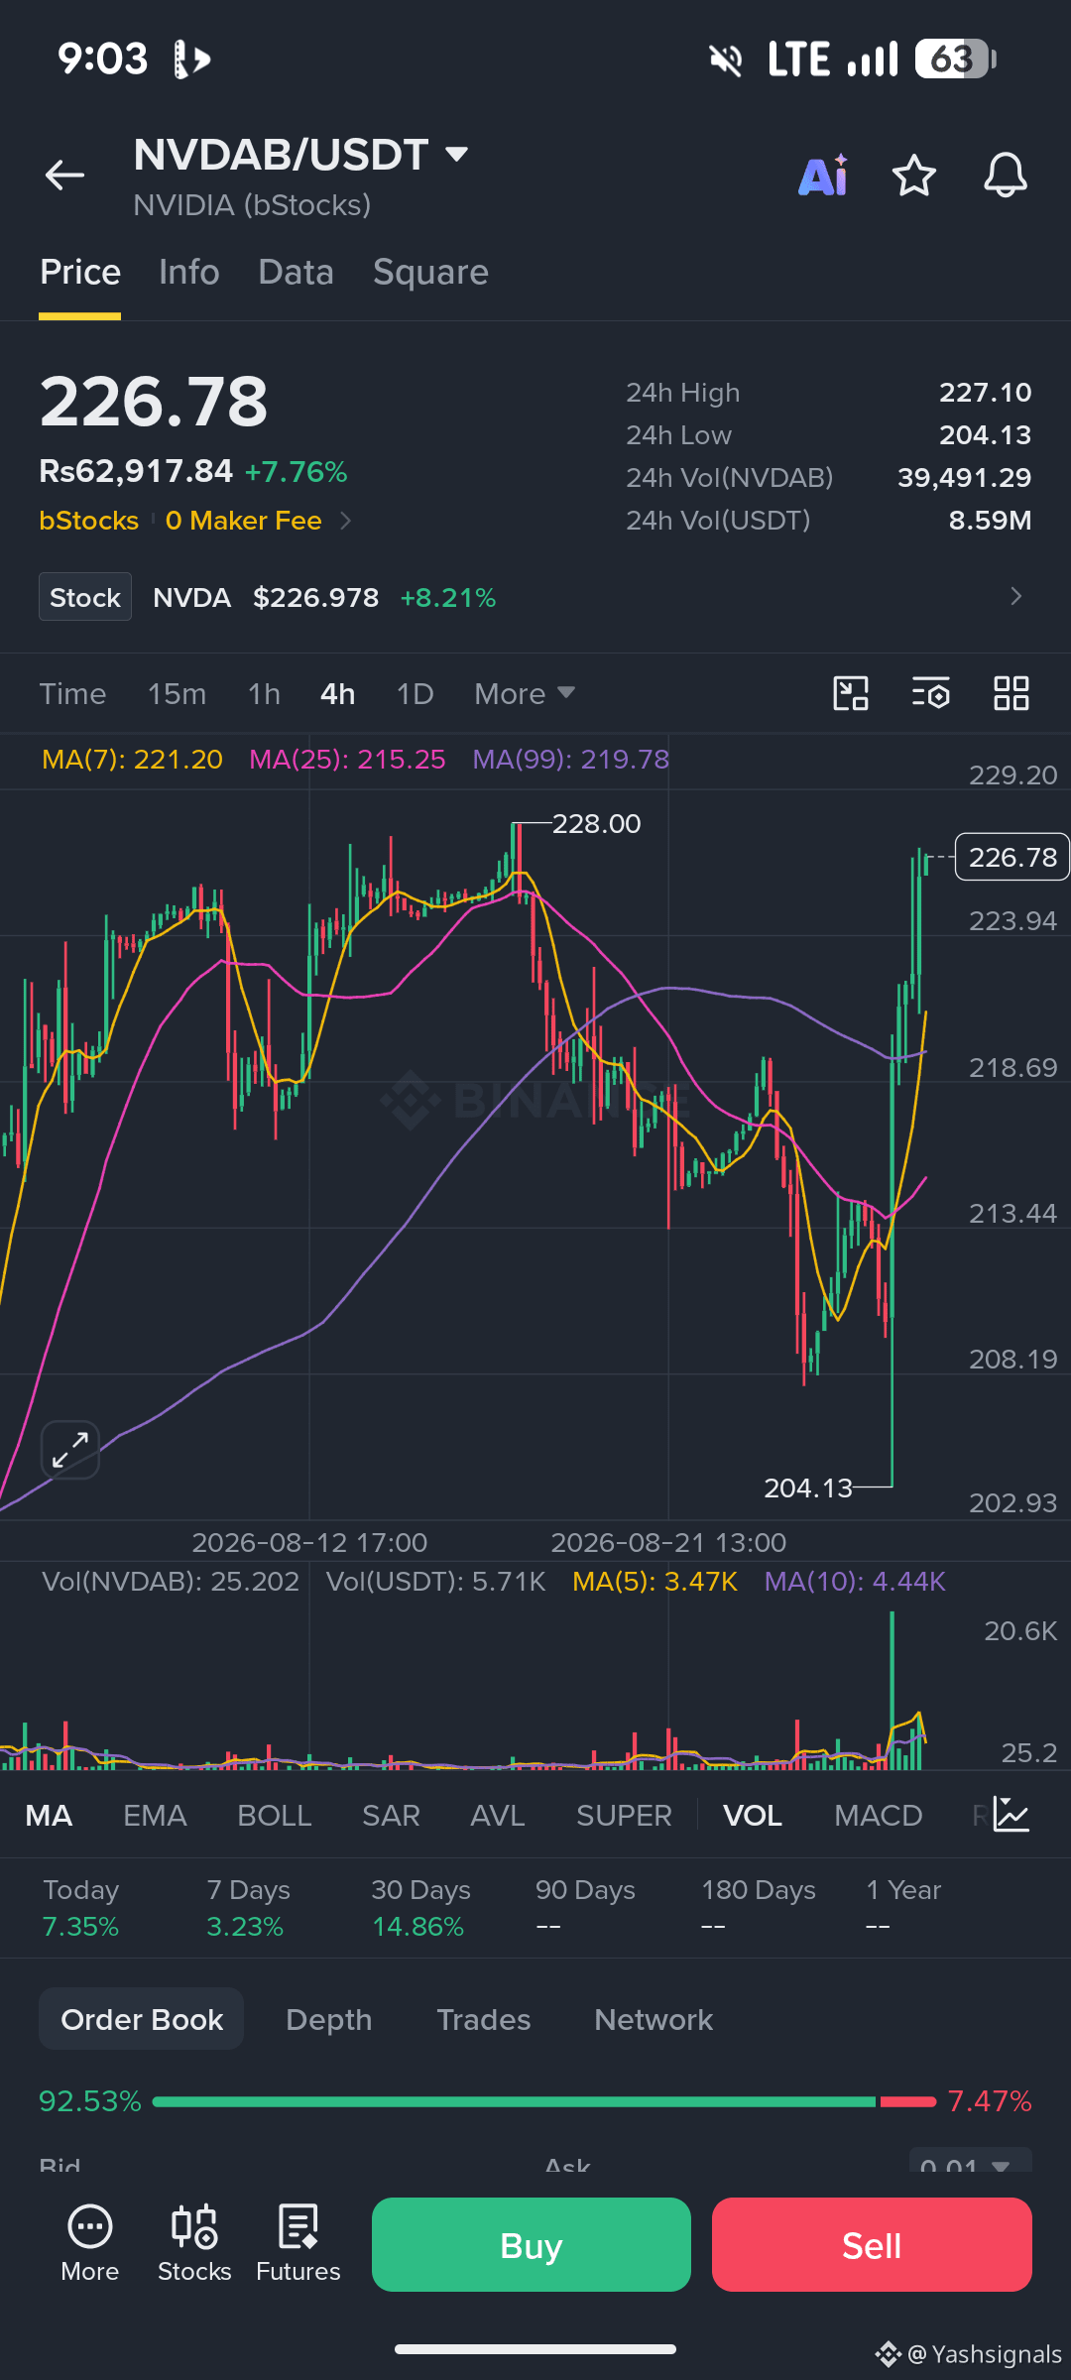Toggle the MACD sub-indicator

tap(879, 1816)
